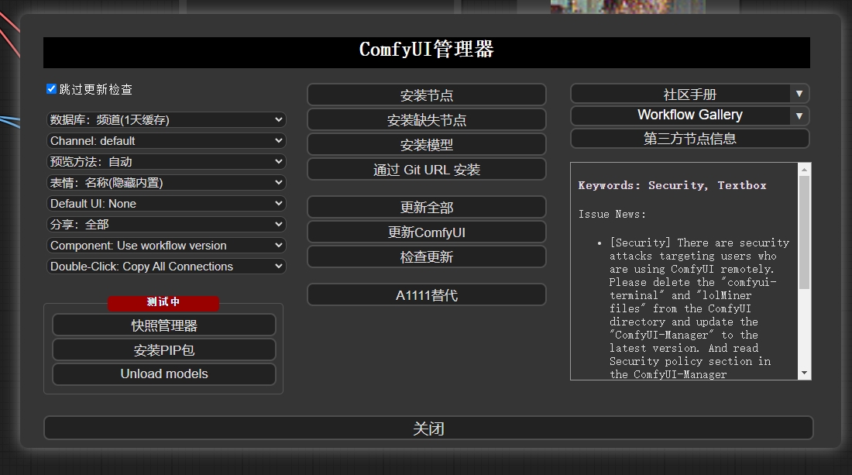
Task: Change the 预览方法 selection dropdown
Action: click(x=167, y=161)
